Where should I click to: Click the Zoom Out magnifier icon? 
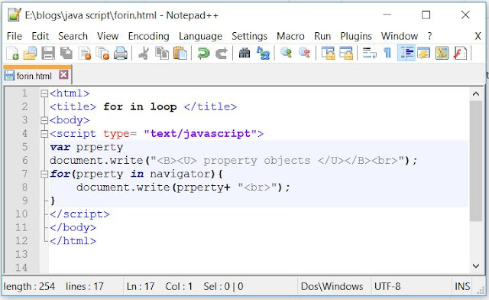click(x=304, y=53)
